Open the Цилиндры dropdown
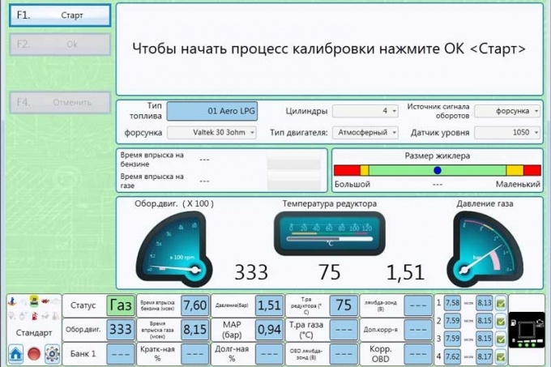 [x=365, y=111]
